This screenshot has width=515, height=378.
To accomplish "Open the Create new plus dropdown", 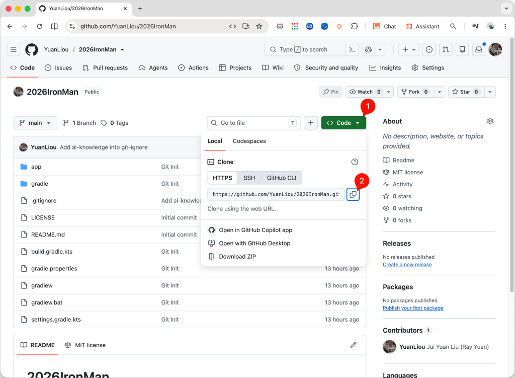I will pyautogui.click(x=409, y=50).
